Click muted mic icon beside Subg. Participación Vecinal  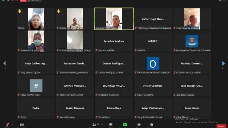136,117
